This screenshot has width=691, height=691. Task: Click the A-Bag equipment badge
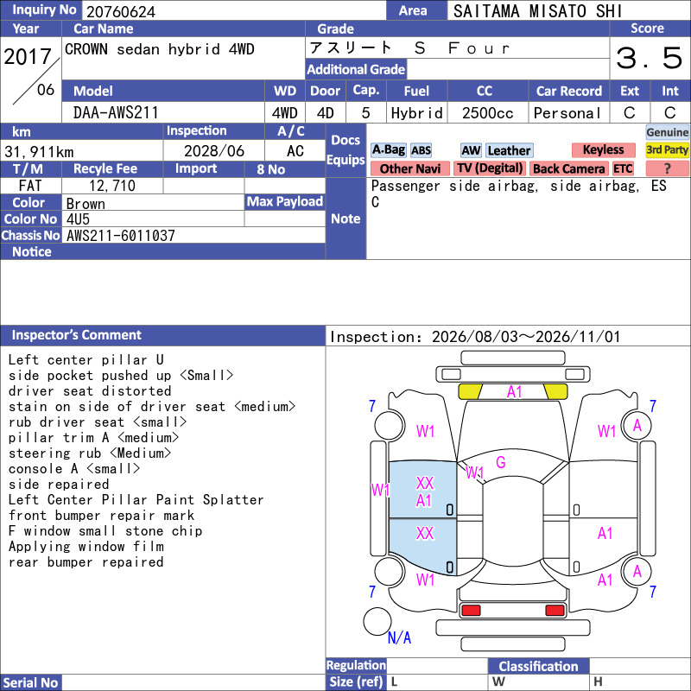coord(388,150)
